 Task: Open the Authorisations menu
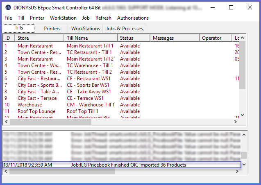tap(133, 18)
